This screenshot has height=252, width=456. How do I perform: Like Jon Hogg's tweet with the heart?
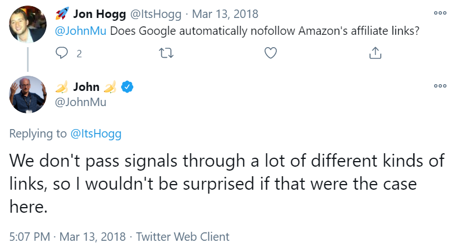click(271, 53)
